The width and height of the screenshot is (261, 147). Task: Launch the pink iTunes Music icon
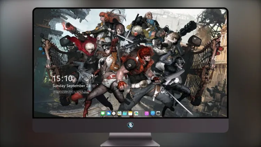[x=147, y=114]
